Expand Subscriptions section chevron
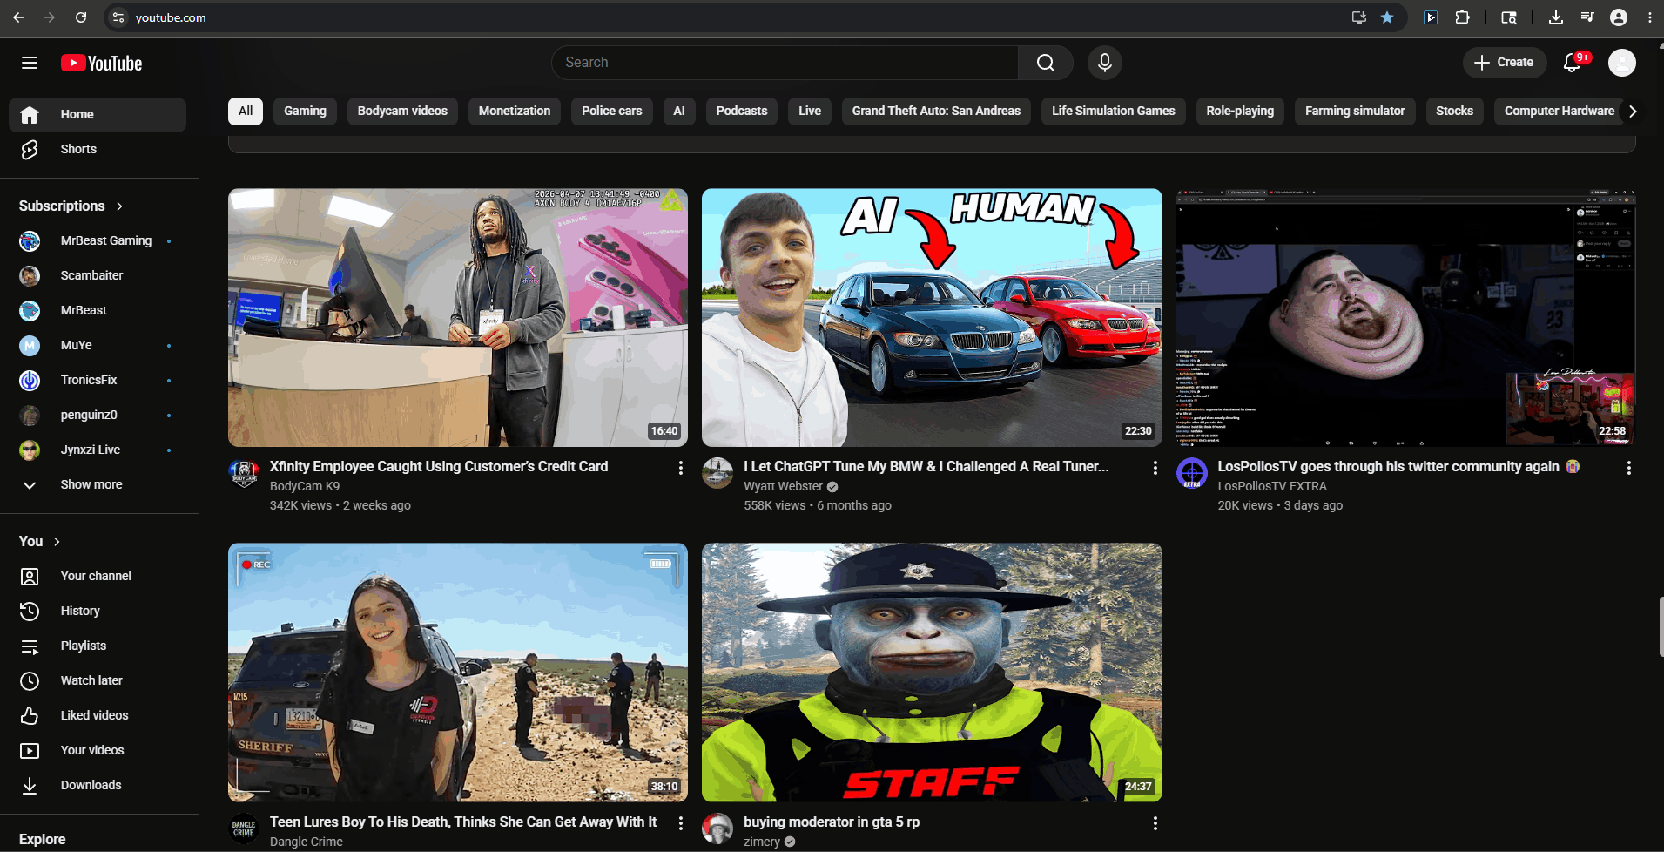 119,206
